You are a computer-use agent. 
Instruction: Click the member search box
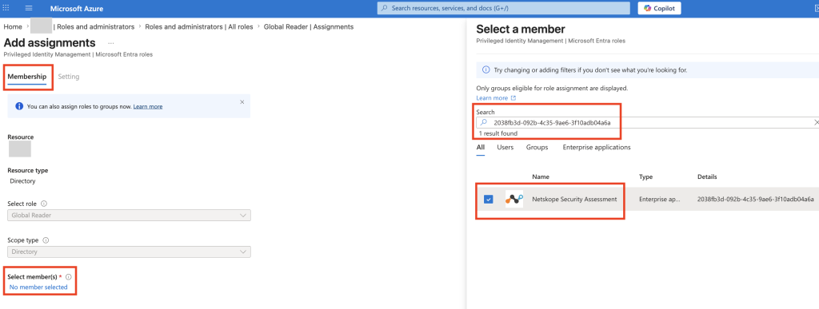(x=648, y=122)
